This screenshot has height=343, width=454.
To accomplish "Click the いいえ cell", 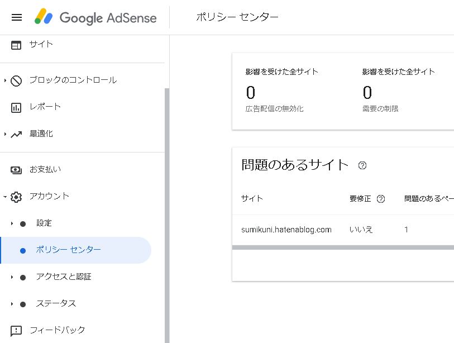I will pyautogui.click(x=361, y=230).
